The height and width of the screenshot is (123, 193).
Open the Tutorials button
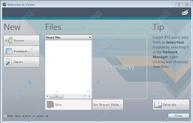(x=171, y=104)
